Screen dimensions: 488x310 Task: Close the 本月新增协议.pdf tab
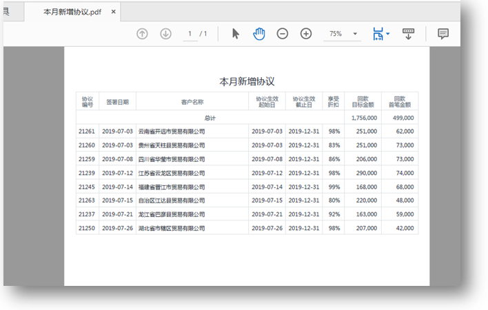113,12
